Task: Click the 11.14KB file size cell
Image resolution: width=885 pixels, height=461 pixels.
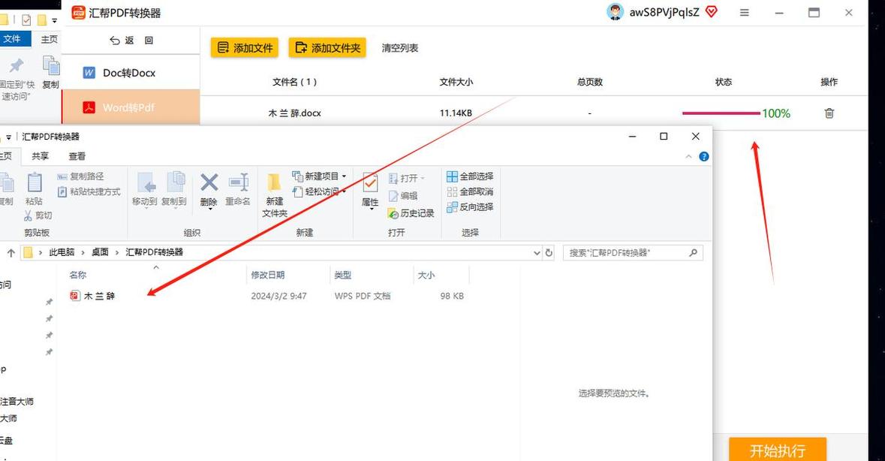Action: click(x=456, y=113)
